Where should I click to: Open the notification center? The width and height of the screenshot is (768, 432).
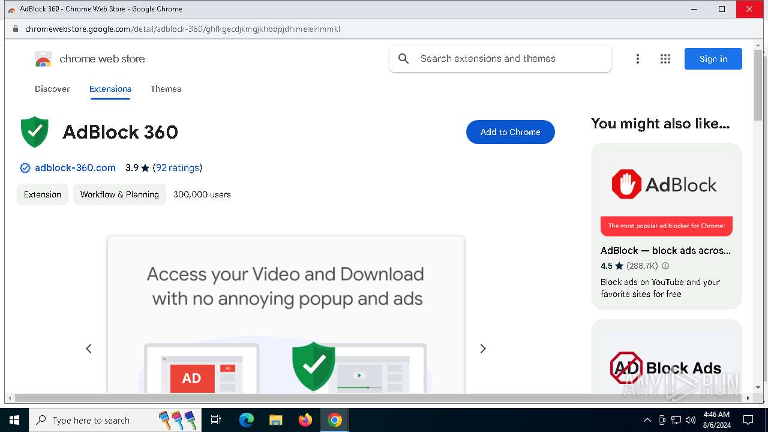click(x=748, y=420)
